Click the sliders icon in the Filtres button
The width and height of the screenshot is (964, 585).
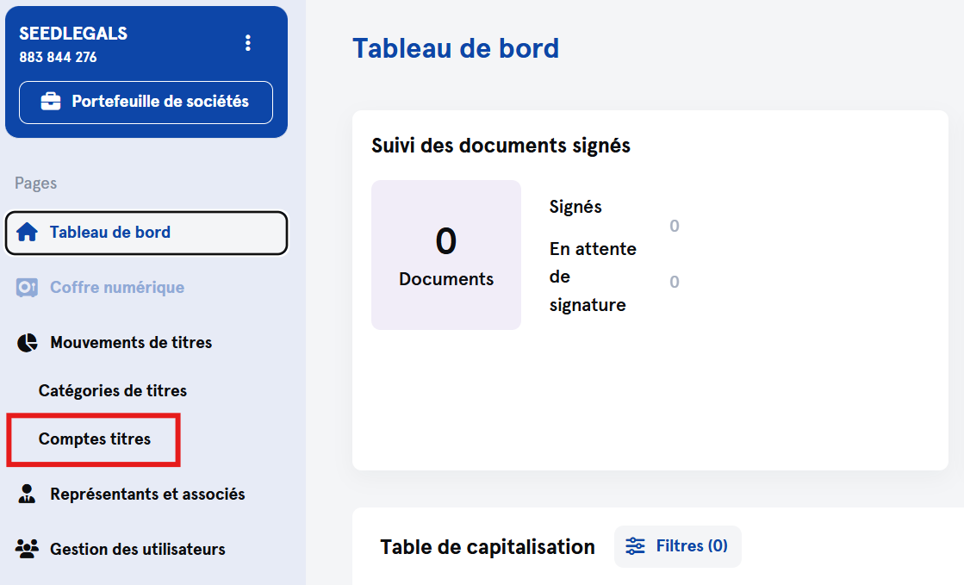pyautogui.click(x=636, y=546)
